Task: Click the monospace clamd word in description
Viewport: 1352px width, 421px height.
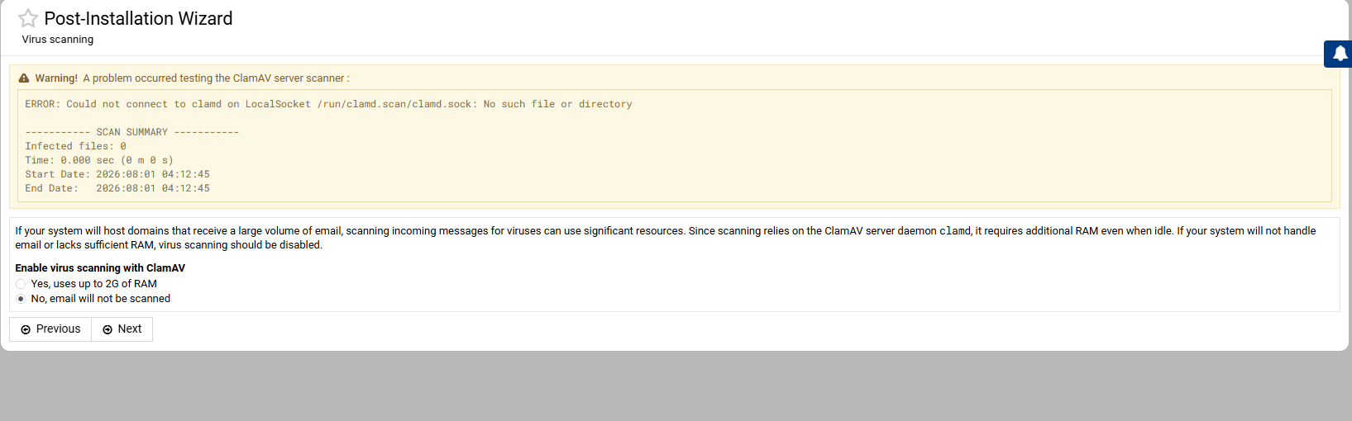Action: 955,231
